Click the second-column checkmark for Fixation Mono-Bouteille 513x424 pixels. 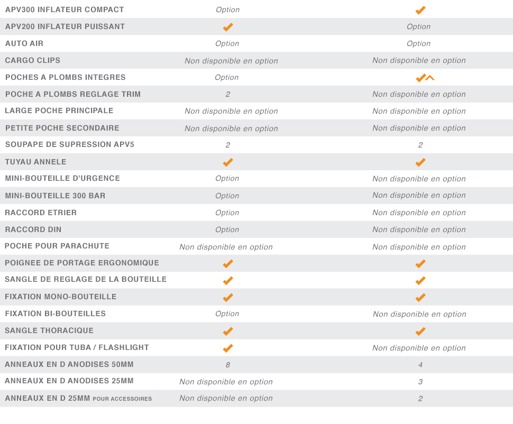(x=420, y=298)
